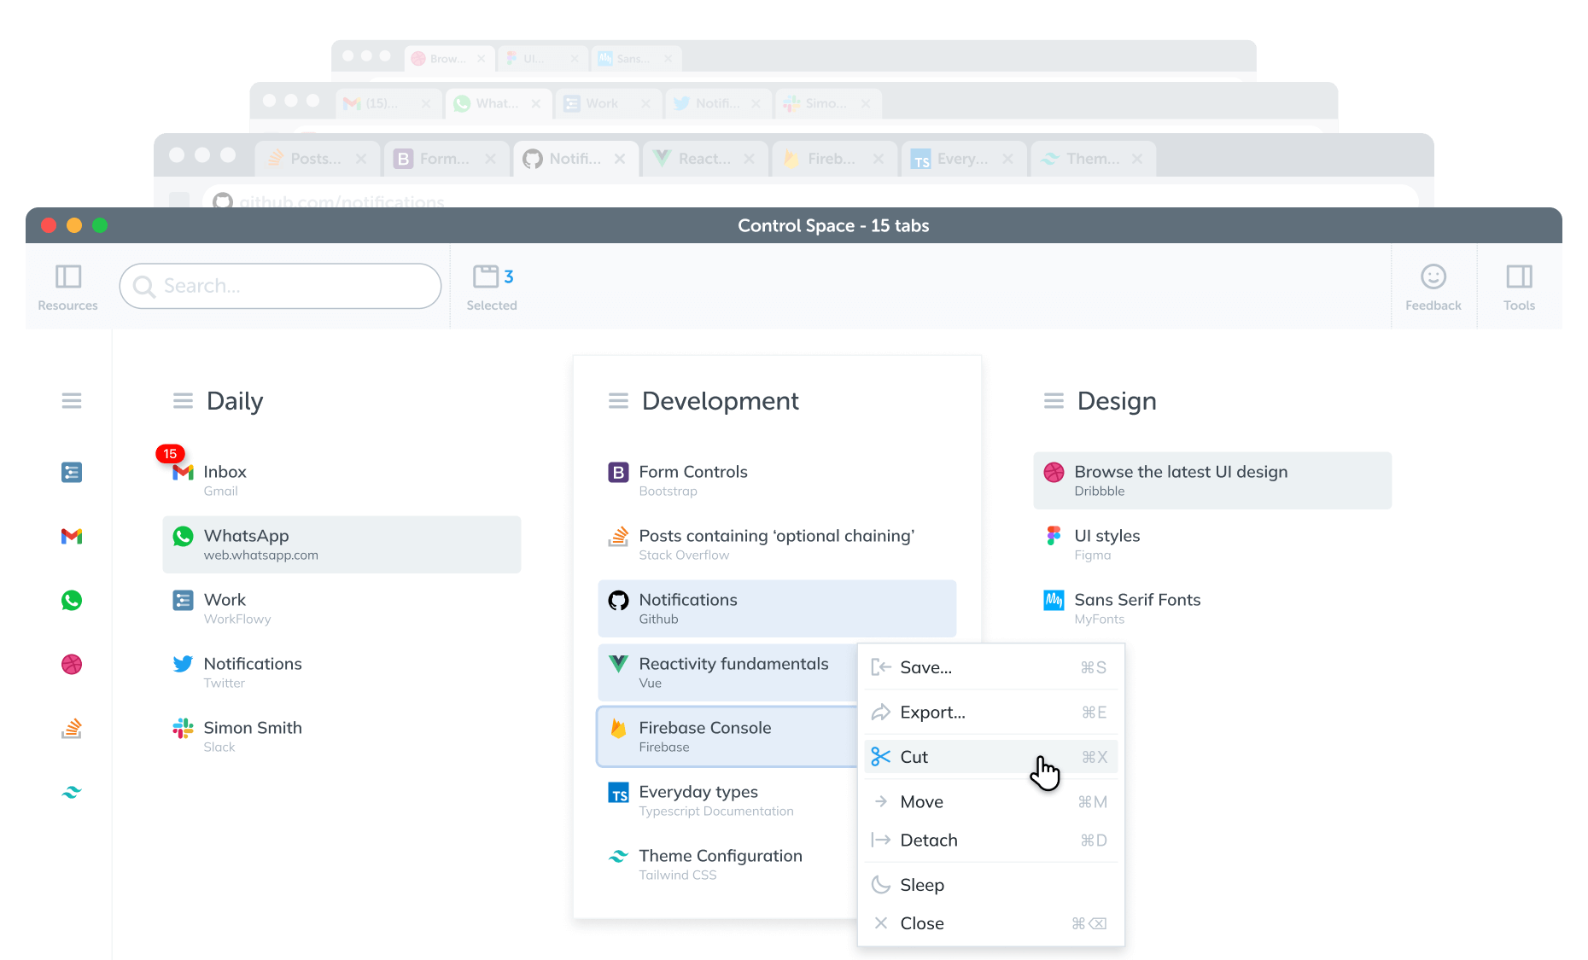The width and height of the screenshot is (1588, 960).
Task: Choose Export... from the context menu
Action: coord(990,713)
